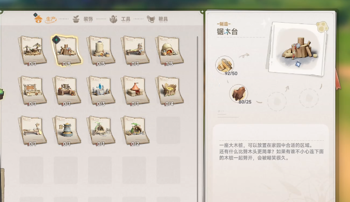350x202 pixels.
Task: Select the leafy hut recipe showing 0/2
Action: pyautogui.click(x=135, y=131)
